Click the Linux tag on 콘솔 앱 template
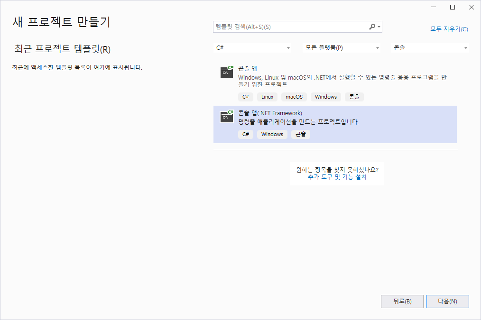481x320 pixels. pos(267,96)
